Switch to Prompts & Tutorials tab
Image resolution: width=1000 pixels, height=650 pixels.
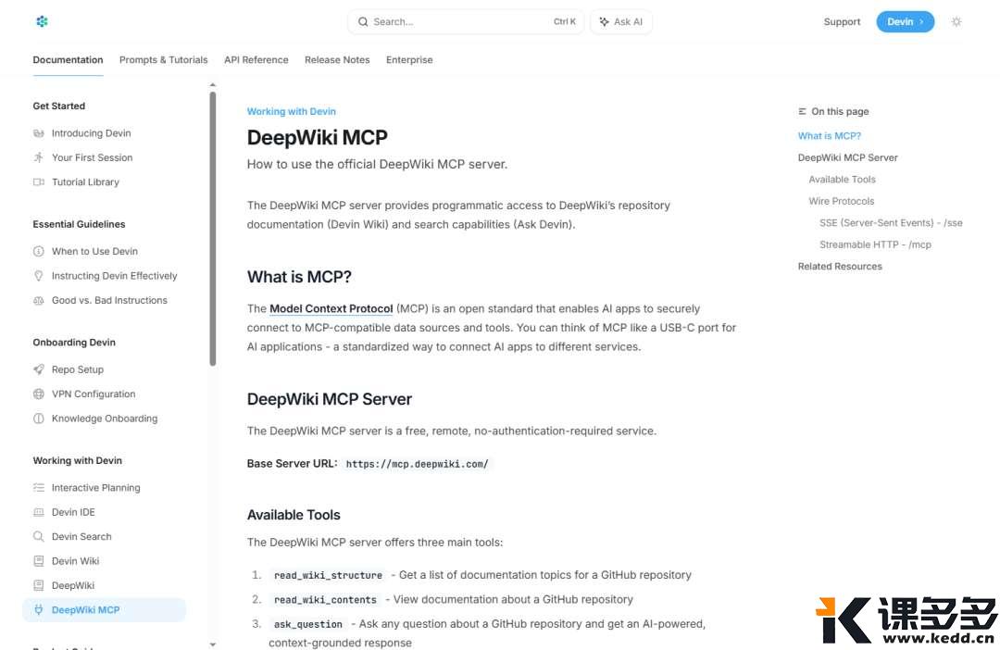coord(163,60)
